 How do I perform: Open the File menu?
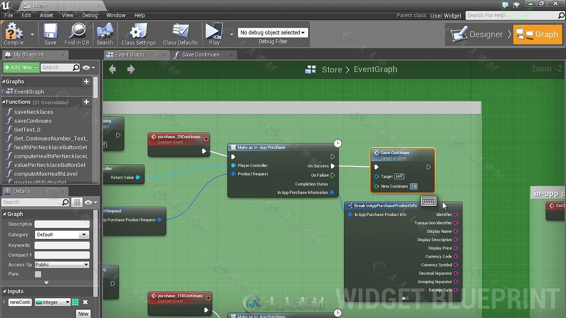click(x=8, y=15)
